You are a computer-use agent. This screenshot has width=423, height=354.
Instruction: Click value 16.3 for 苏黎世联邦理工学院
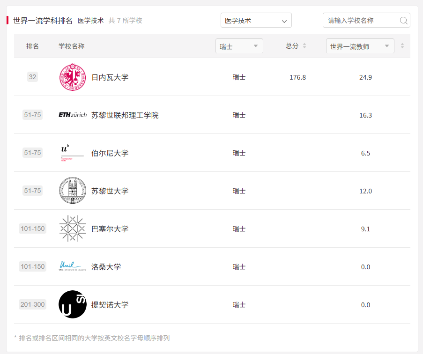365,115
